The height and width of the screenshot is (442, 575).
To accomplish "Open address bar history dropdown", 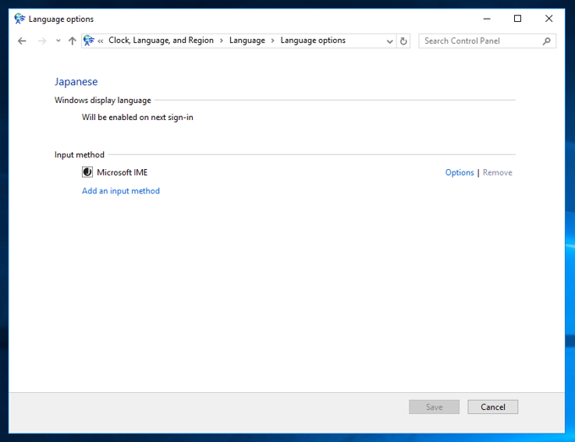I will coord(390,41).
